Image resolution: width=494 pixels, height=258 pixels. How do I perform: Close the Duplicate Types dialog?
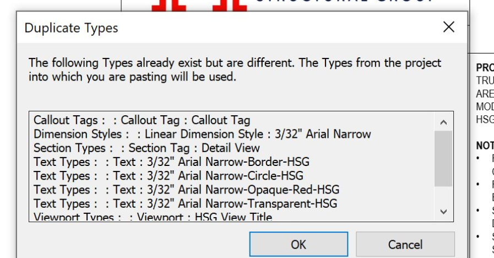pos(449,26)
